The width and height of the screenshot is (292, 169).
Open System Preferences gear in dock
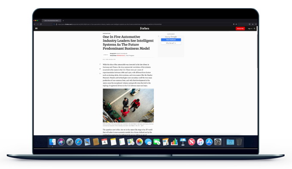(218, 142)
